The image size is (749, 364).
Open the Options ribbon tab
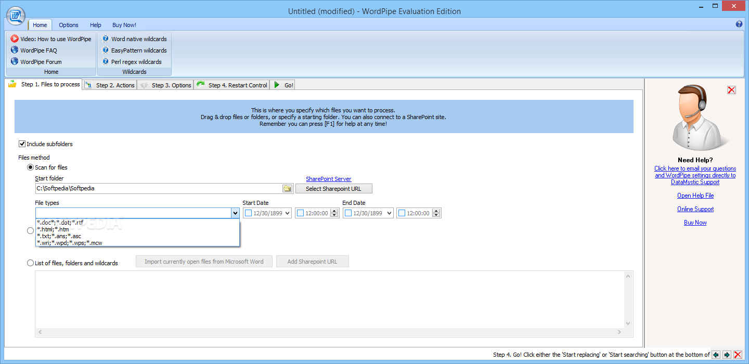[69, 25]
